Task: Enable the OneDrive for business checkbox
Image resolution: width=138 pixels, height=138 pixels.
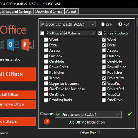Action: pyautogui.click(x=46, y=89)
